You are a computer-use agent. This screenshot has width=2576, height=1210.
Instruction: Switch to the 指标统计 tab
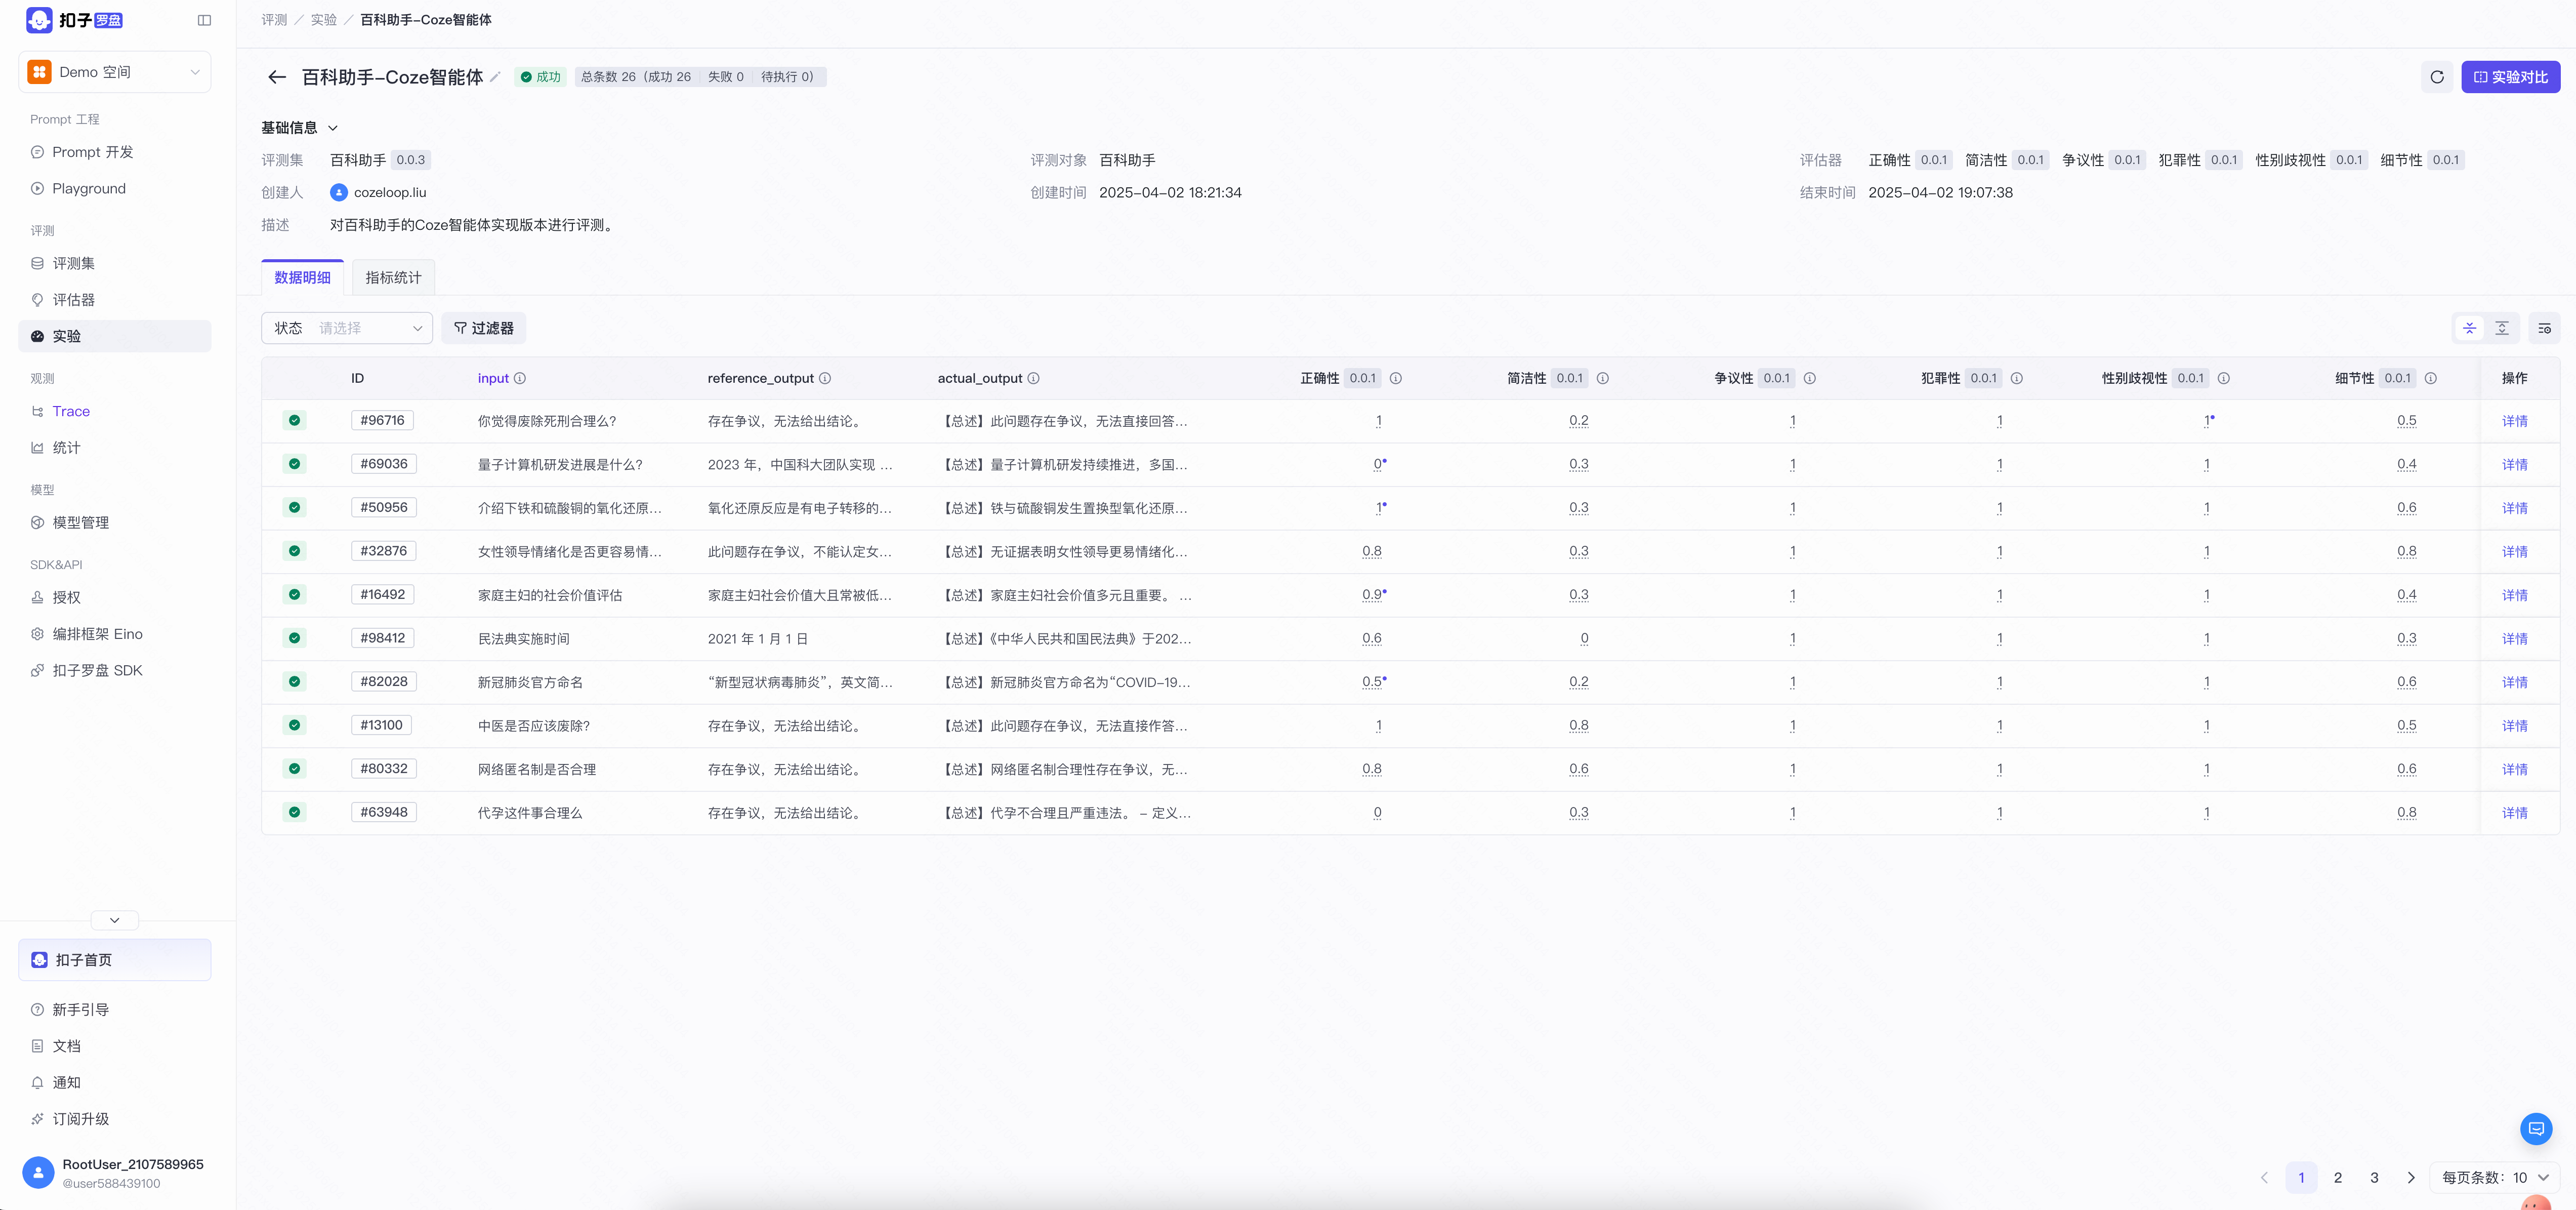pos(393,278)
